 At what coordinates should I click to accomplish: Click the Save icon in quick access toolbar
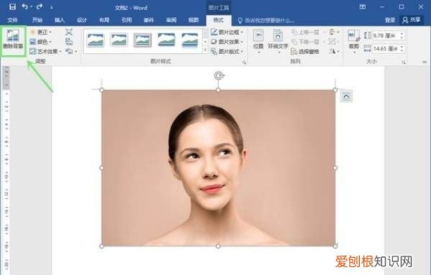pyautogui.click(x=12, y=6)
